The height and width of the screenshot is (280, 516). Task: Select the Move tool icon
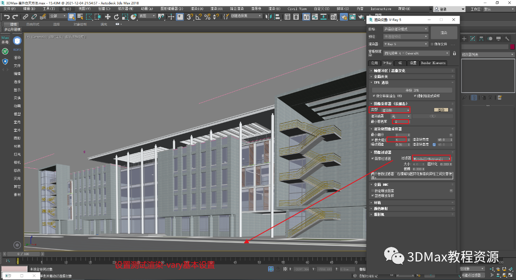(x=108, y=17)
